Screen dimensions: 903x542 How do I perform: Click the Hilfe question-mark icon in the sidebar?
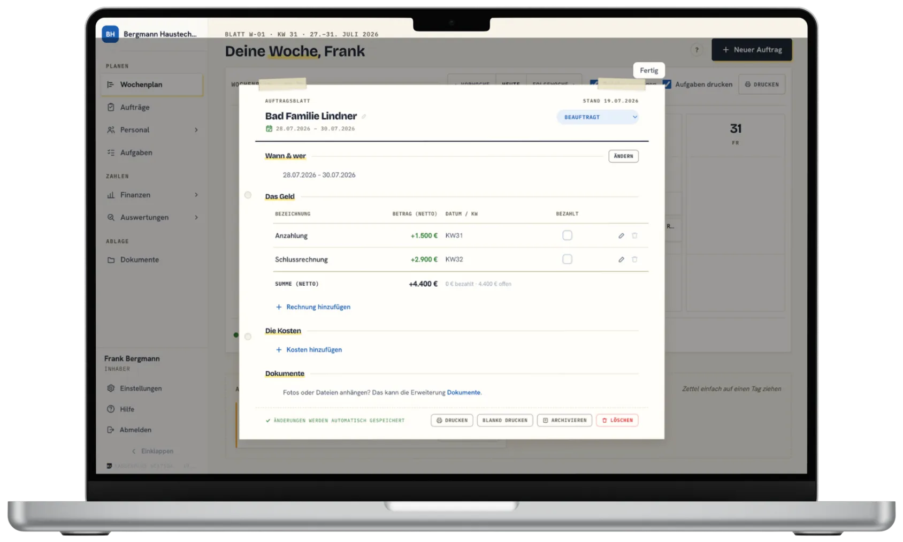111,409
